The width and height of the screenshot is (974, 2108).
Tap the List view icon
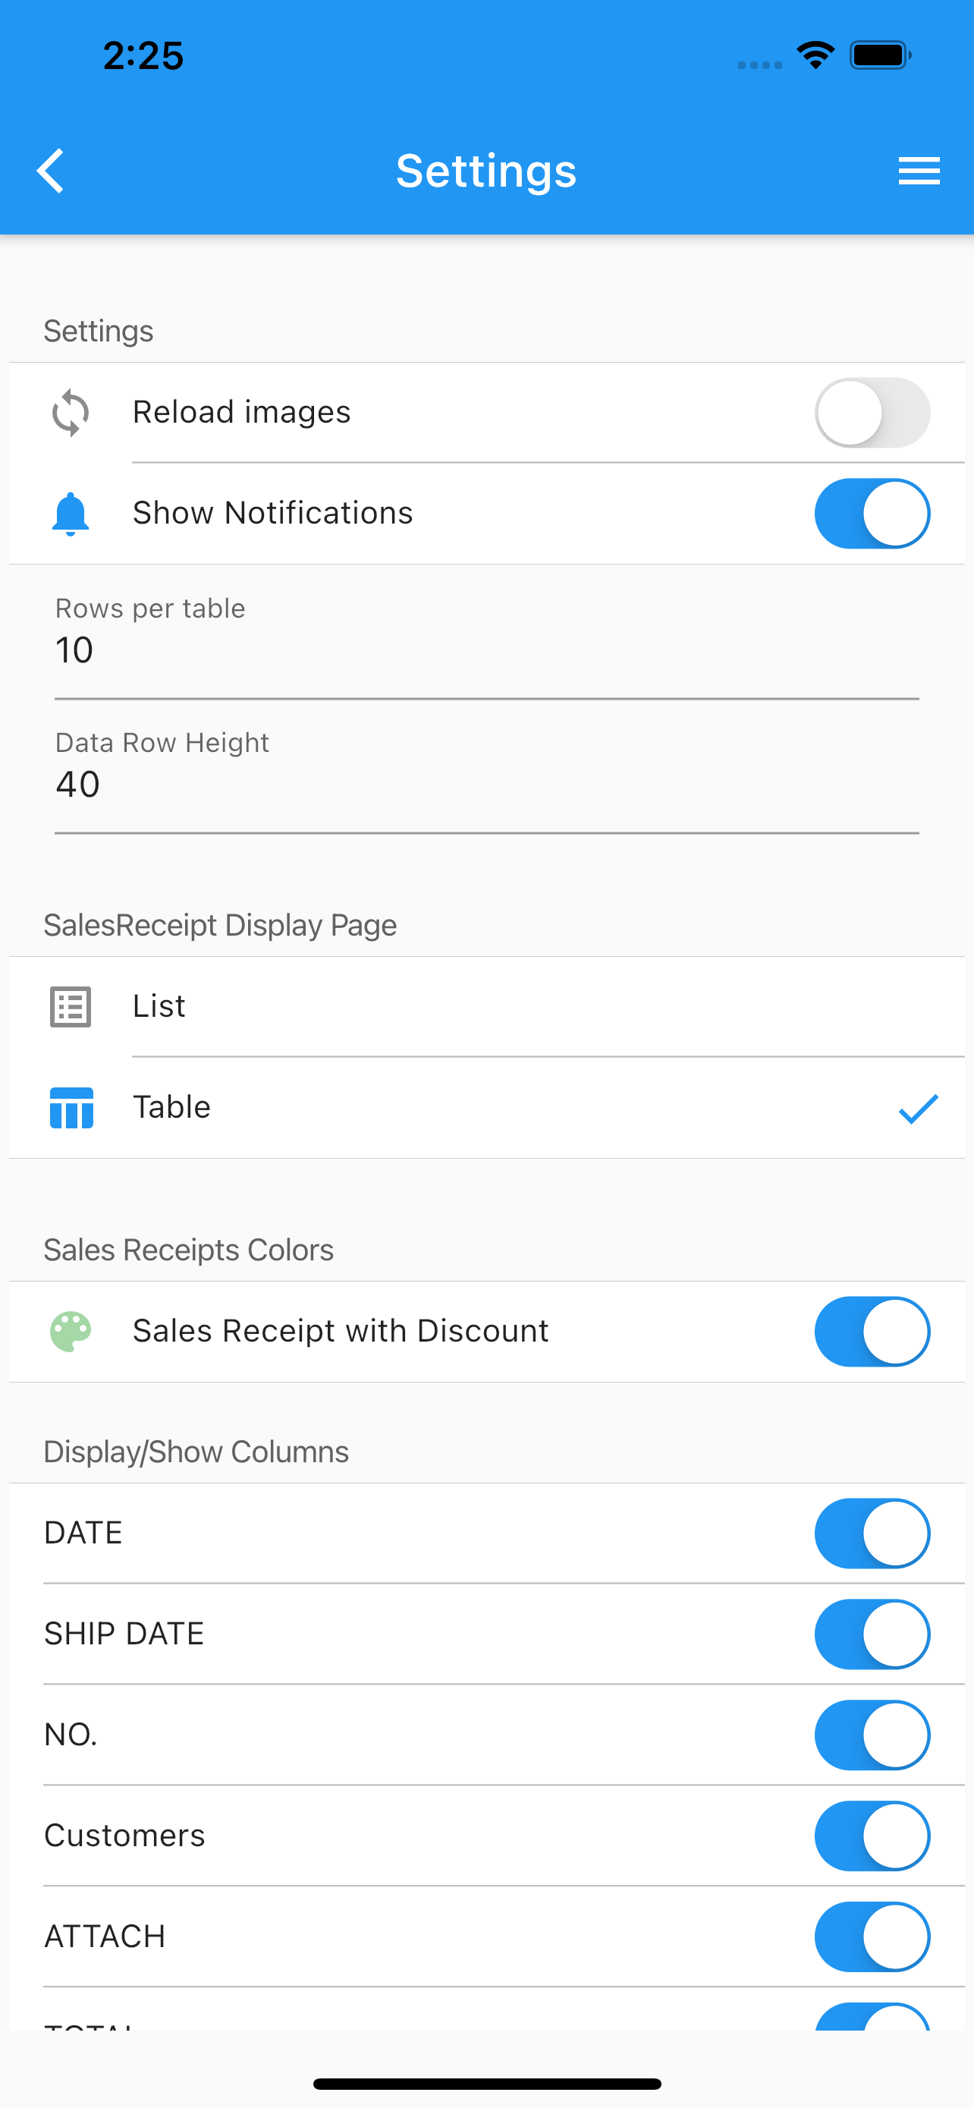[x=71, y=1006]
